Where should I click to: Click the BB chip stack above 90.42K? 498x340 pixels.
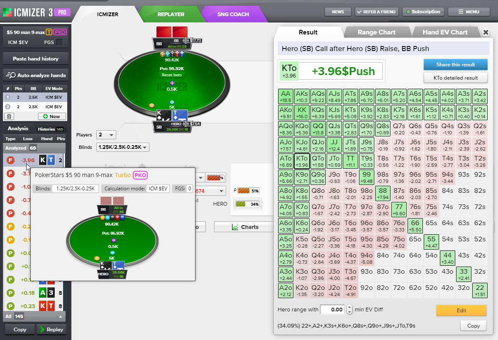tap(172, 54)
